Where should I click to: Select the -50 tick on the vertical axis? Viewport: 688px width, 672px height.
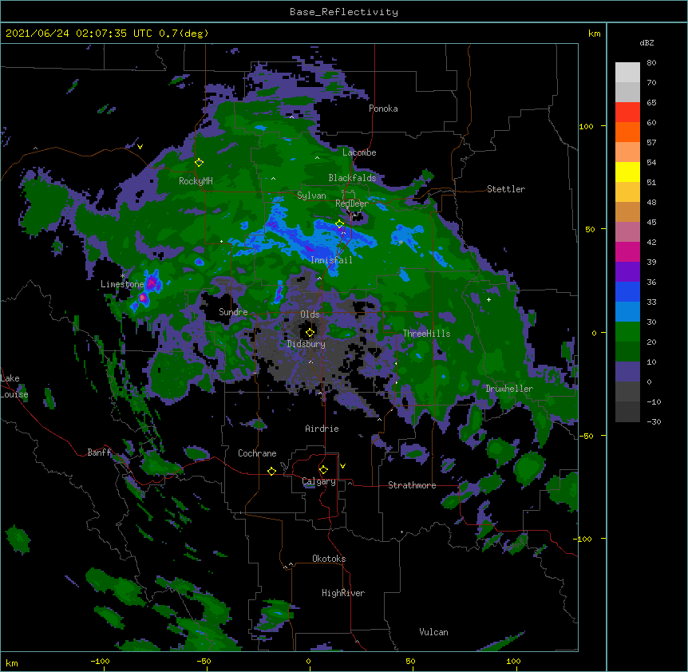pos(586,436)
